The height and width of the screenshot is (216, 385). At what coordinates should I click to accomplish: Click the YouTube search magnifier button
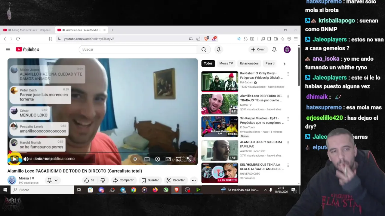coord(204,49)
